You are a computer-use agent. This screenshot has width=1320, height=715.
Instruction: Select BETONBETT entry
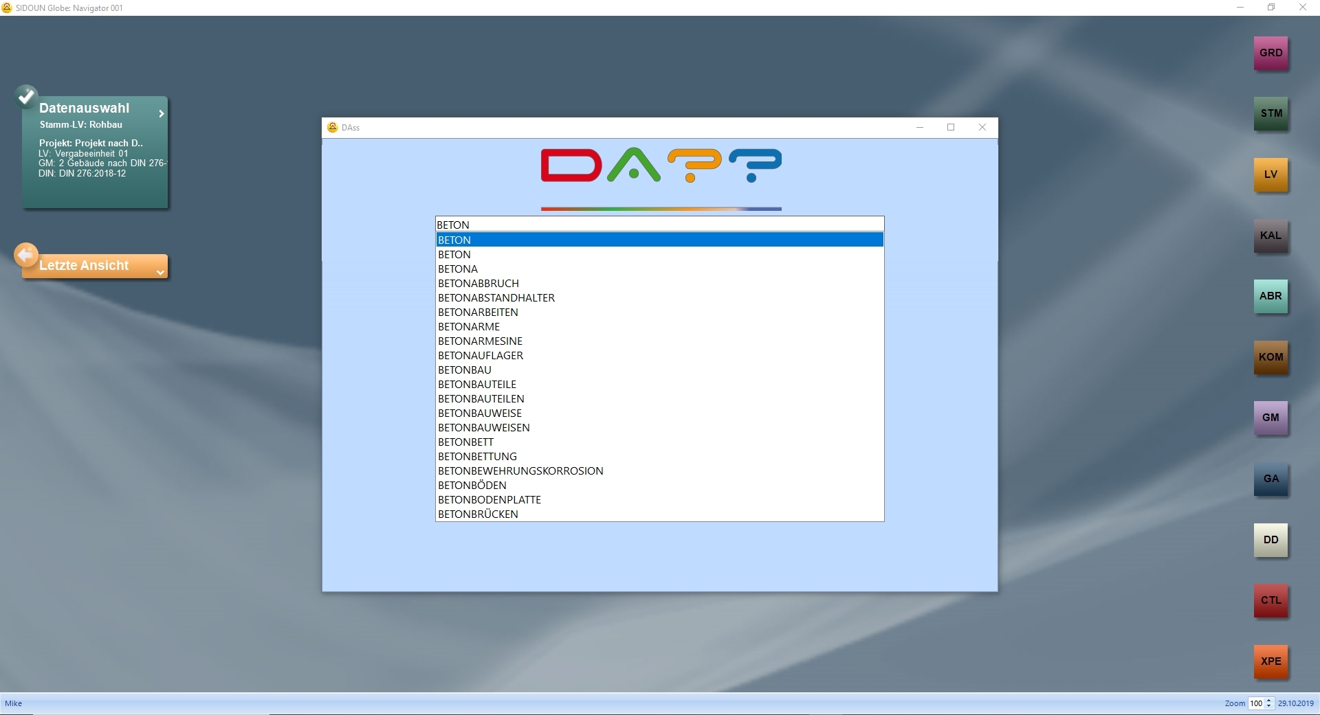point(660,442)
